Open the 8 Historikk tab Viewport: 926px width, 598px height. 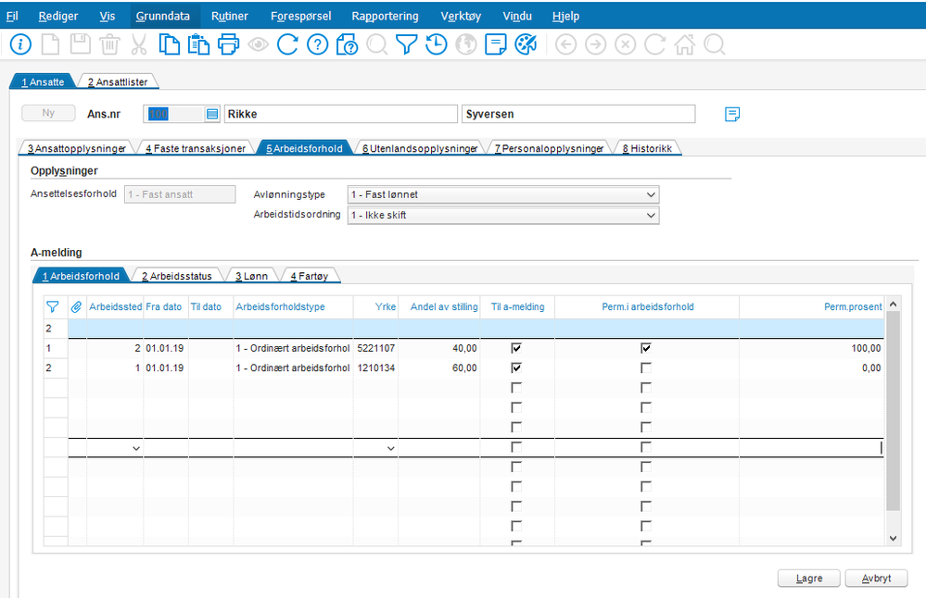647,149
